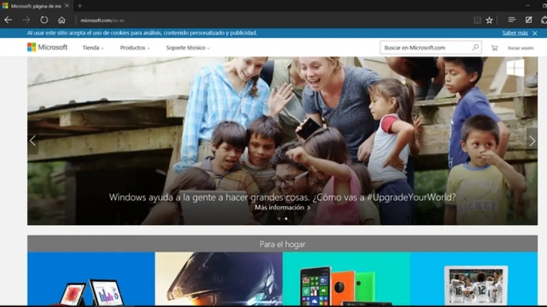
Task: Open the Soporte técnico dropdown
Action: pyautogui.click(x=188, y=48)
